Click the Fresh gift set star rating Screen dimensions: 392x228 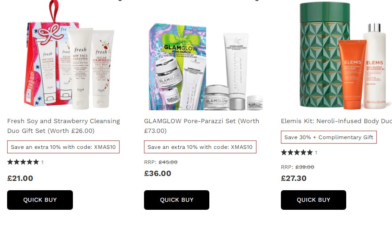pyautogui.click(x=23, y=162)
